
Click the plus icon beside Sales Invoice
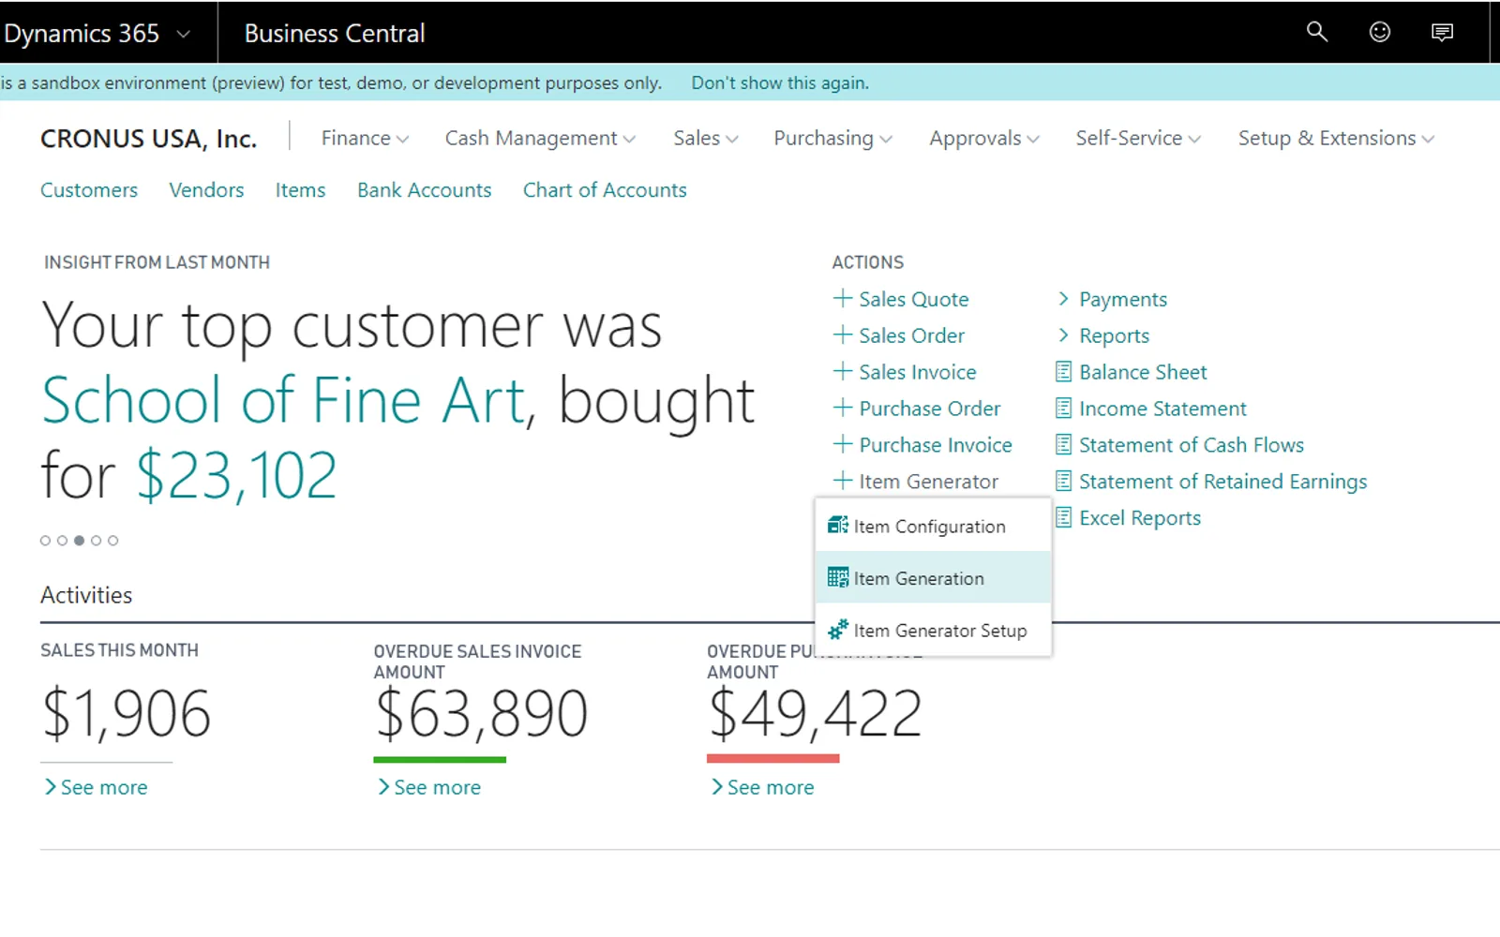pos(843,371)
